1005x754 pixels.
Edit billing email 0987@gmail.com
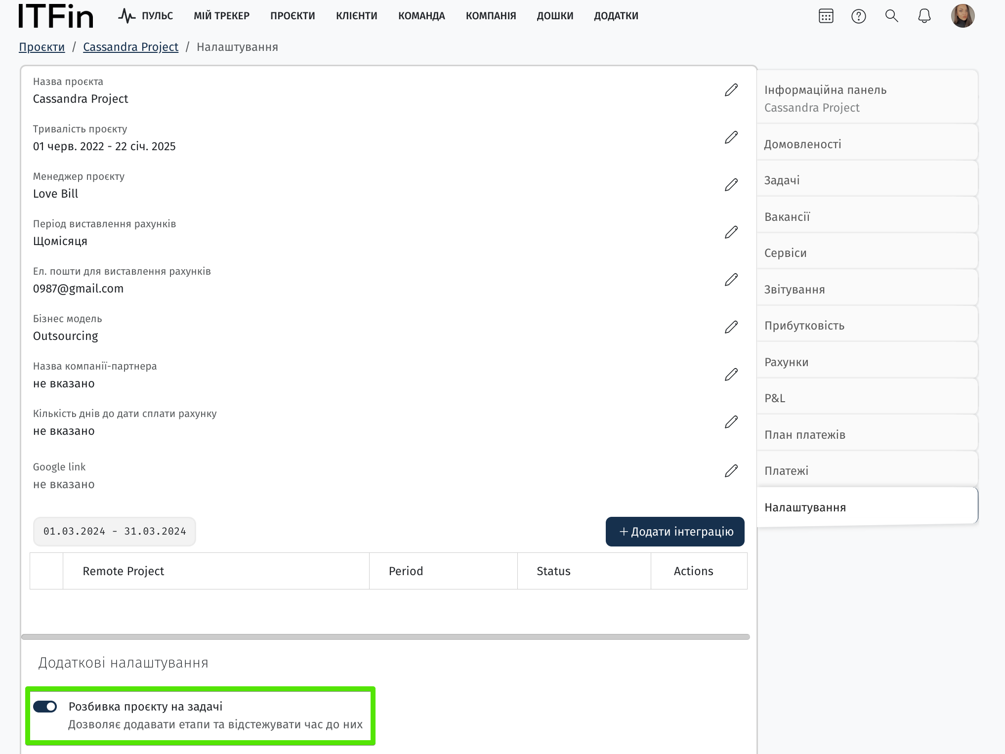coord(731,280)
